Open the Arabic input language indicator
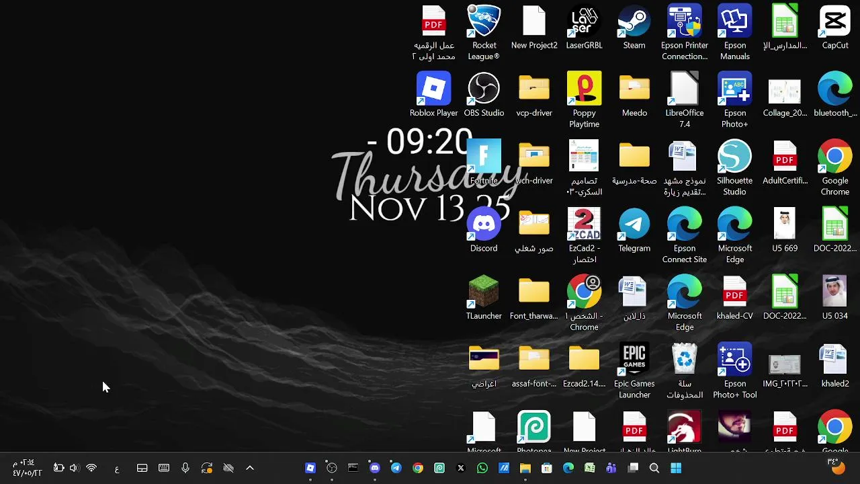860x484 pixels. 117,469
